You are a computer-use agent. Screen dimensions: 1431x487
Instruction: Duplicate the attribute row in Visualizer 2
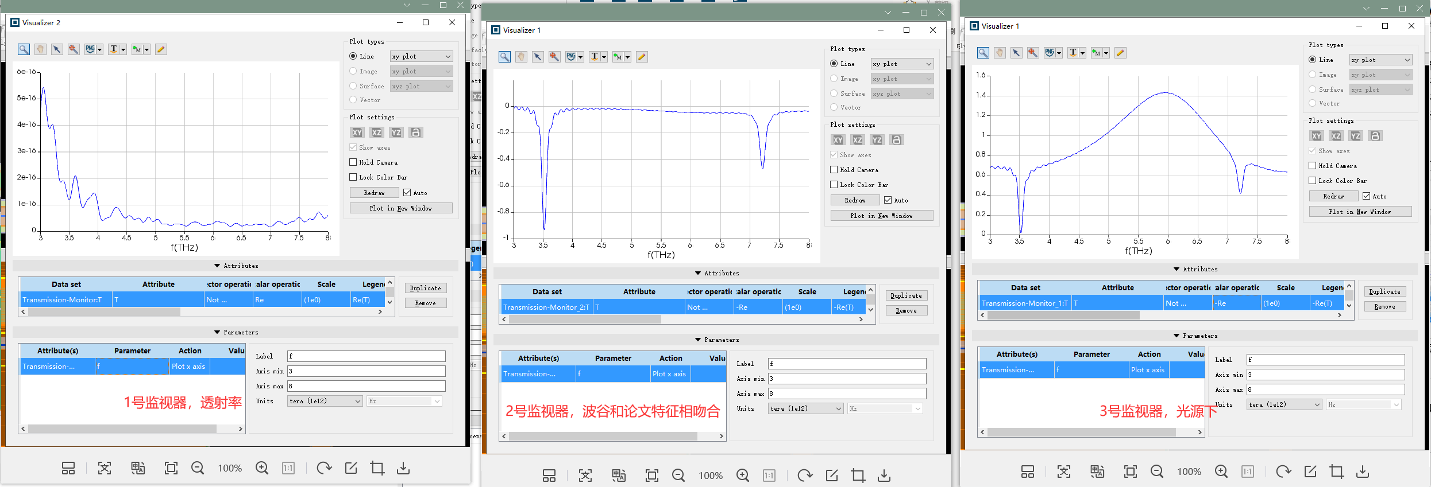click(426, 288)
